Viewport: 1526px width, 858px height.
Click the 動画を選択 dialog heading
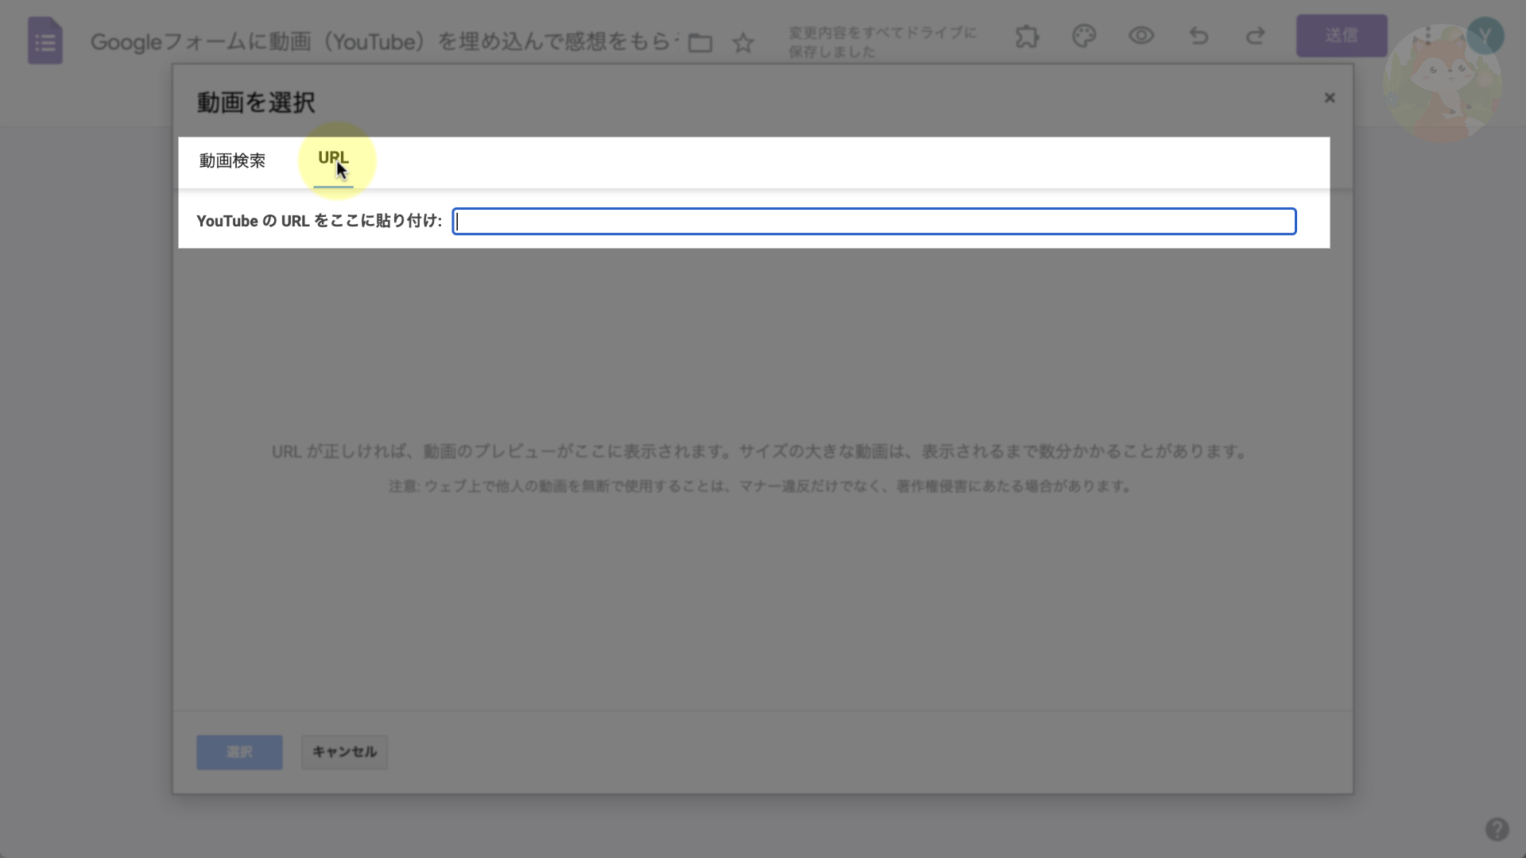[x=256, y=102]
